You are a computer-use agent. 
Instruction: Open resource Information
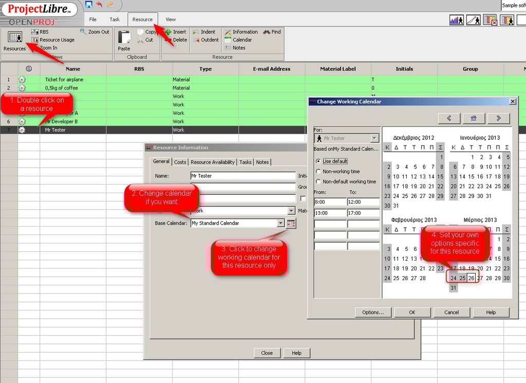(x=241, y=32)
